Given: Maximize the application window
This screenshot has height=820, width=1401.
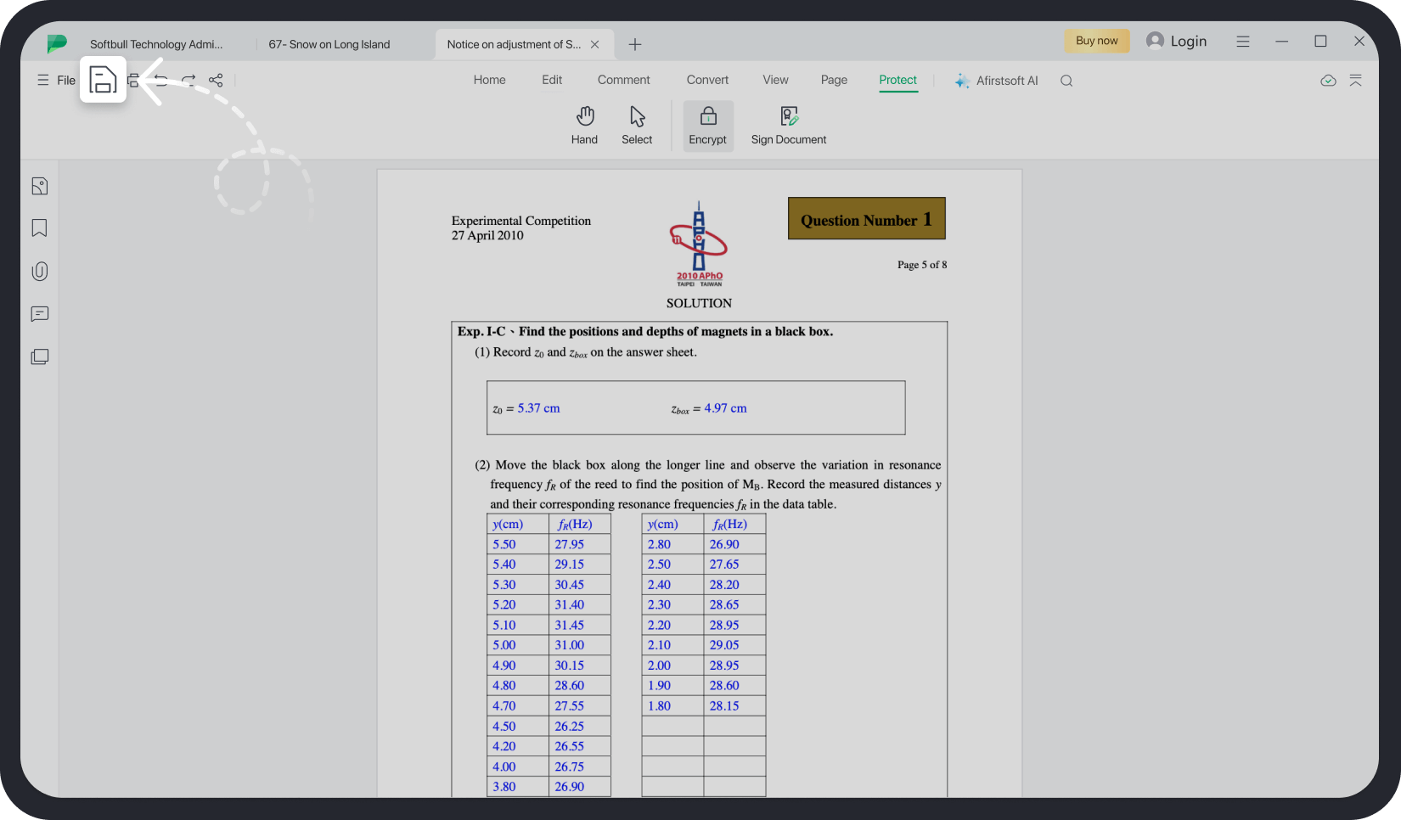Looking at the screenshot, I should pyautogui.click(x=1321, y=41).
